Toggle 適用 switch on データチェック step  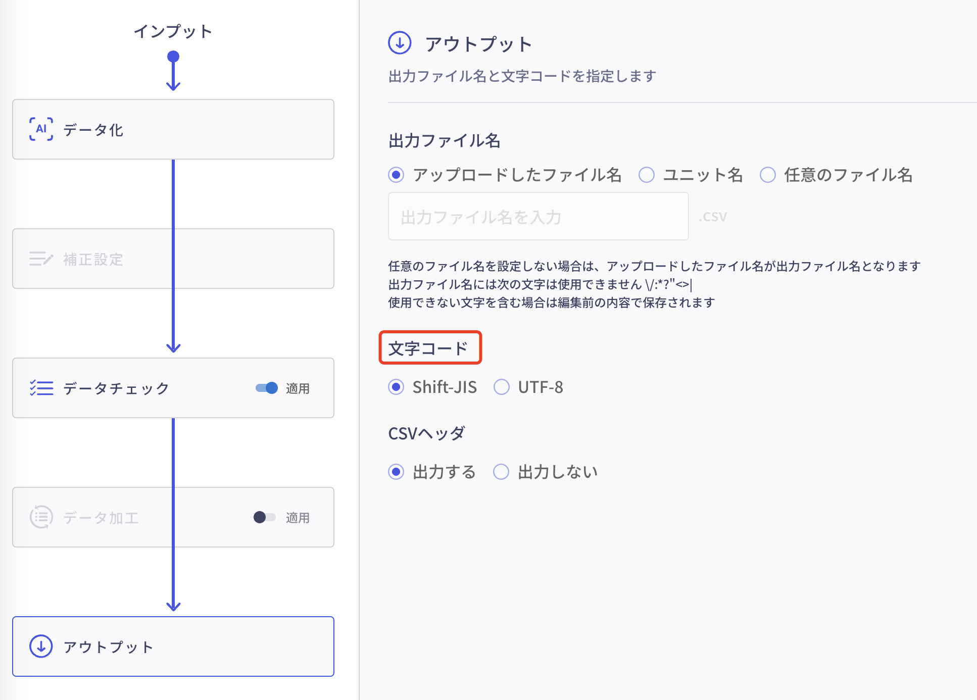(x=266, y=388)
